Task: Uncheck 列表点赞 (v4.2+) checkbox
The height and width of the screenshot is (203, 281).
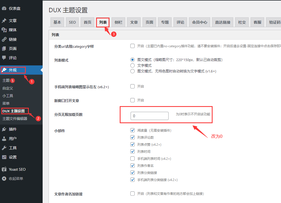Action: (132, 144)
